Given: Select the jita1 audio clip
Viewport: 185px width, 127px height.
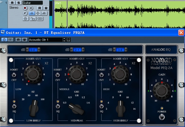Looking at the screenshot, I should click(x=119, y=14).
